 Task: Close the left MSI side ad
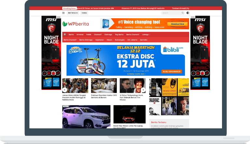58,17
